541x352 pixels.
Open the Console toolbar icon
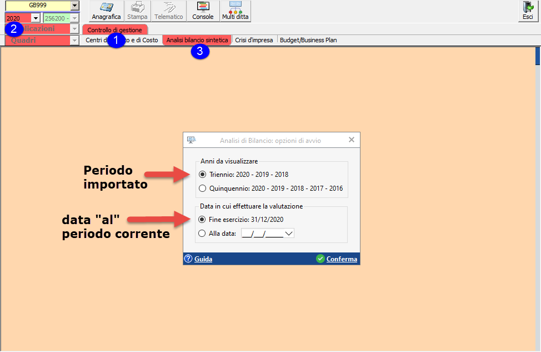(203, 8)
